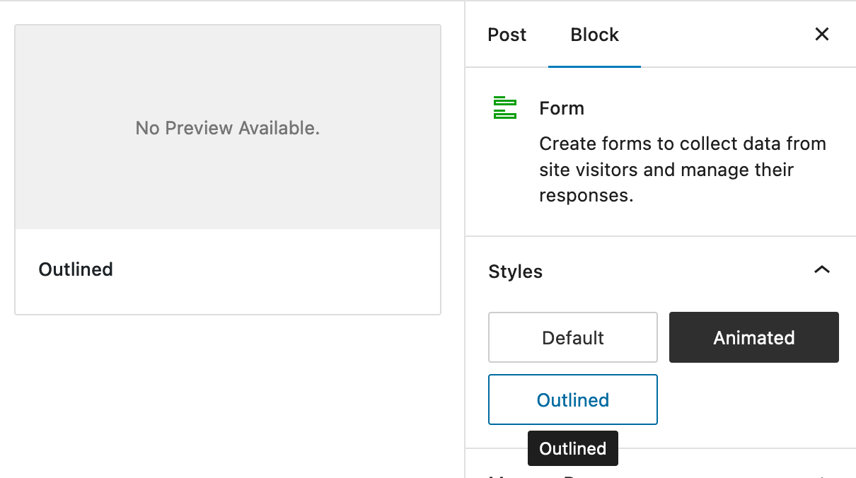Switch to the Post tab
This screenshot has height=478, width=856.
coord(507,34)
